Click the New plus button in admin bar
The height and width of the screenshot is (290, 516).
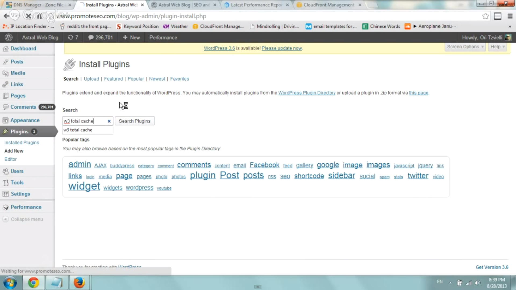pos(131,38)
